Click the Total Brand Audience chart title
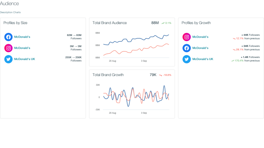The width and height of the screenshot is (264, 148). click(110, 23)
